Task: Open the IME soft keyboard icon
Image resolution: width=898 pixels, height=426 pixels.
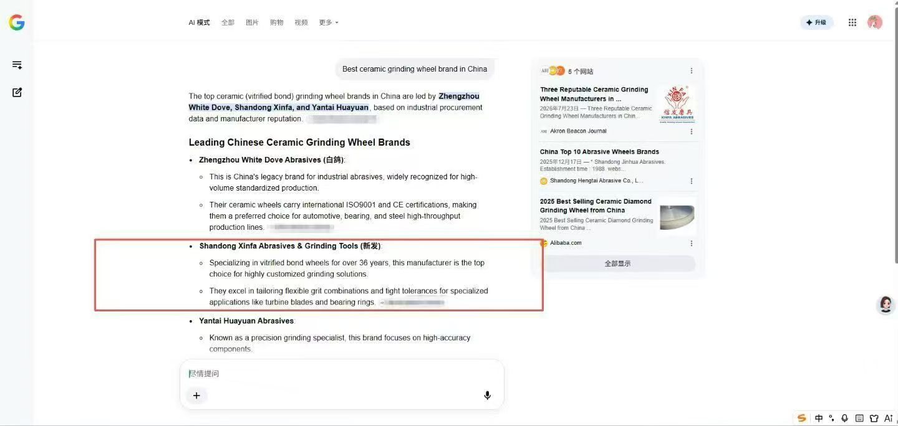Action: pyautogui.click(x=859, y=418)
